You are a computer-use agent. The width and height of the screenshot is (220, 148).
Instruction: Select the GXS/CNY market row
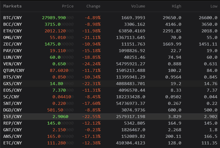[12, 84]
